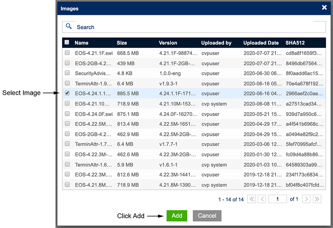Go to last page of results
The width and height of the screenshot is (333, 228).
pyautogui.click(x=317, y=199)
